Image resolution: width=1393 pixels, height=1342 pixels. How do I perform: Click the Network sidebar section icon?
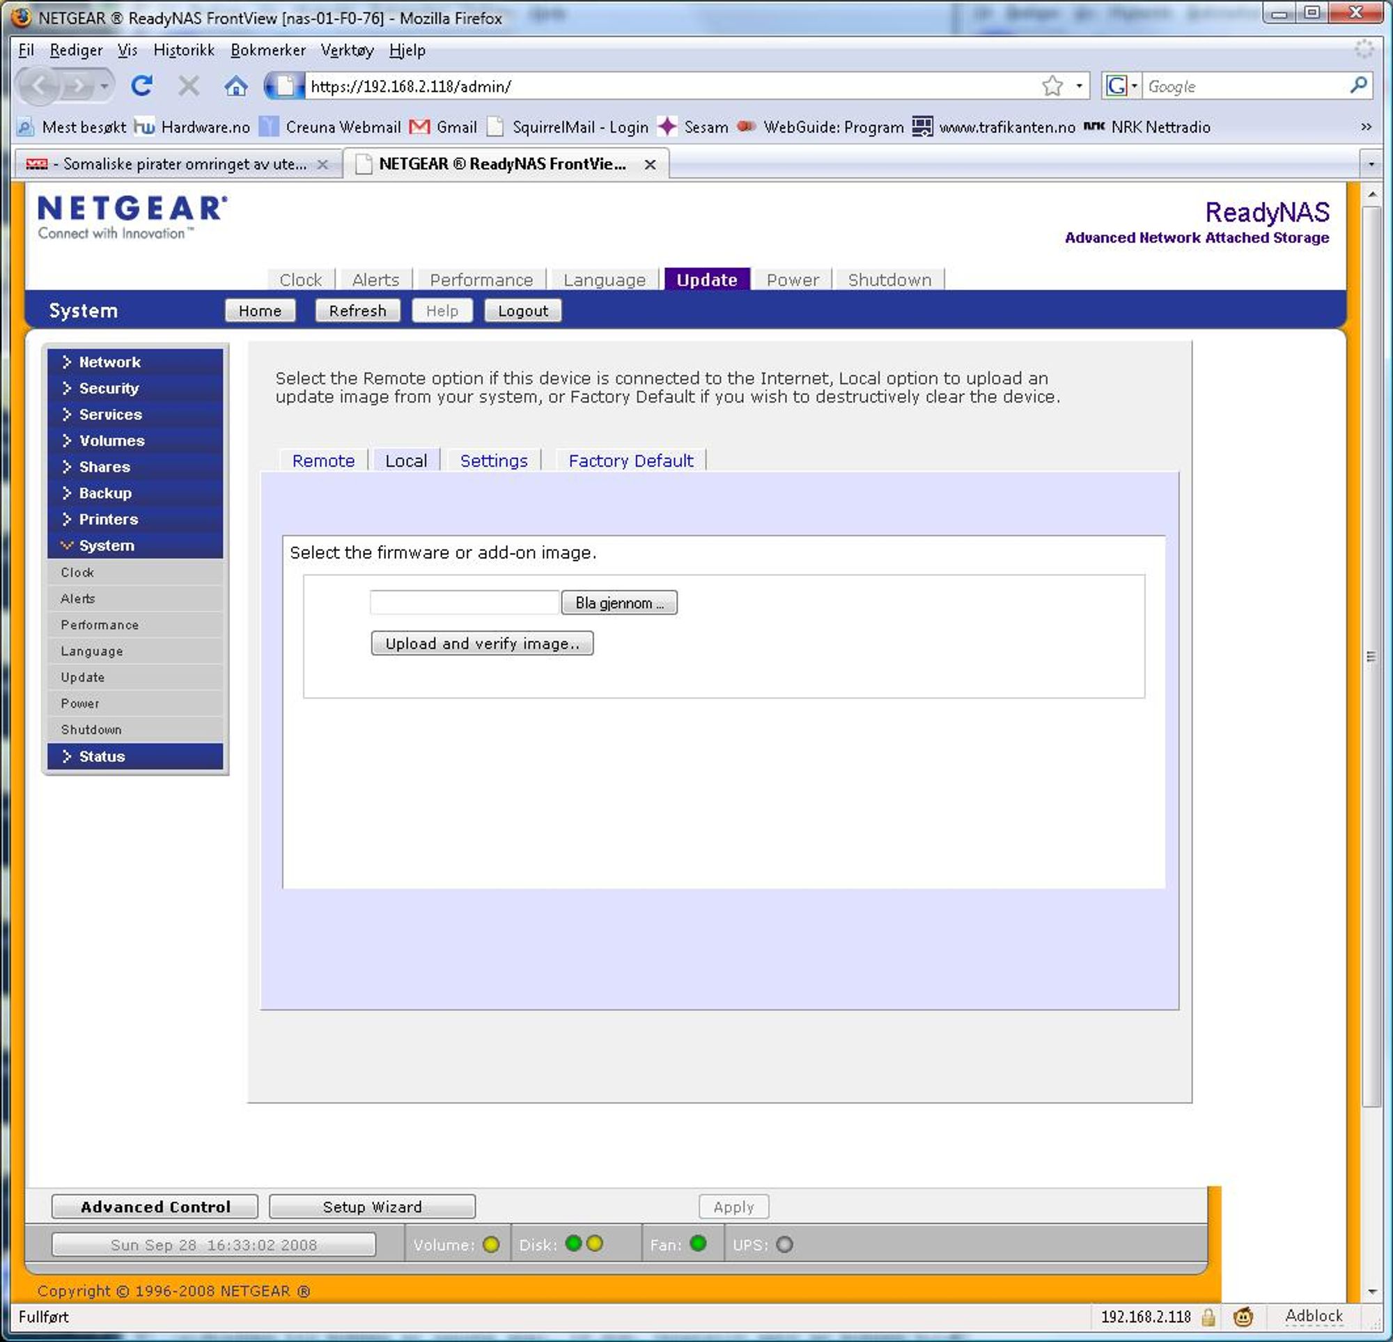(x=66, y=361)
